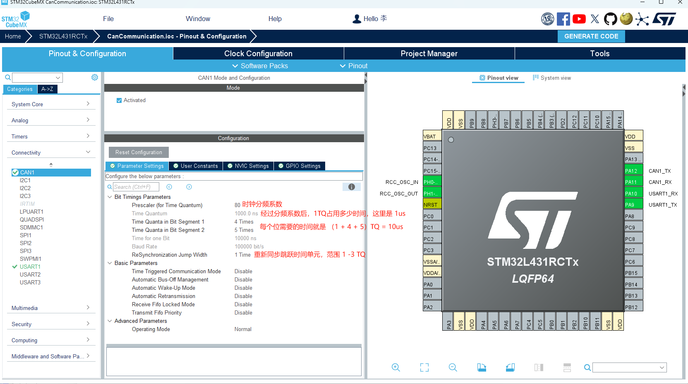Fit the chip pinout to view

[x=424, y=367]
